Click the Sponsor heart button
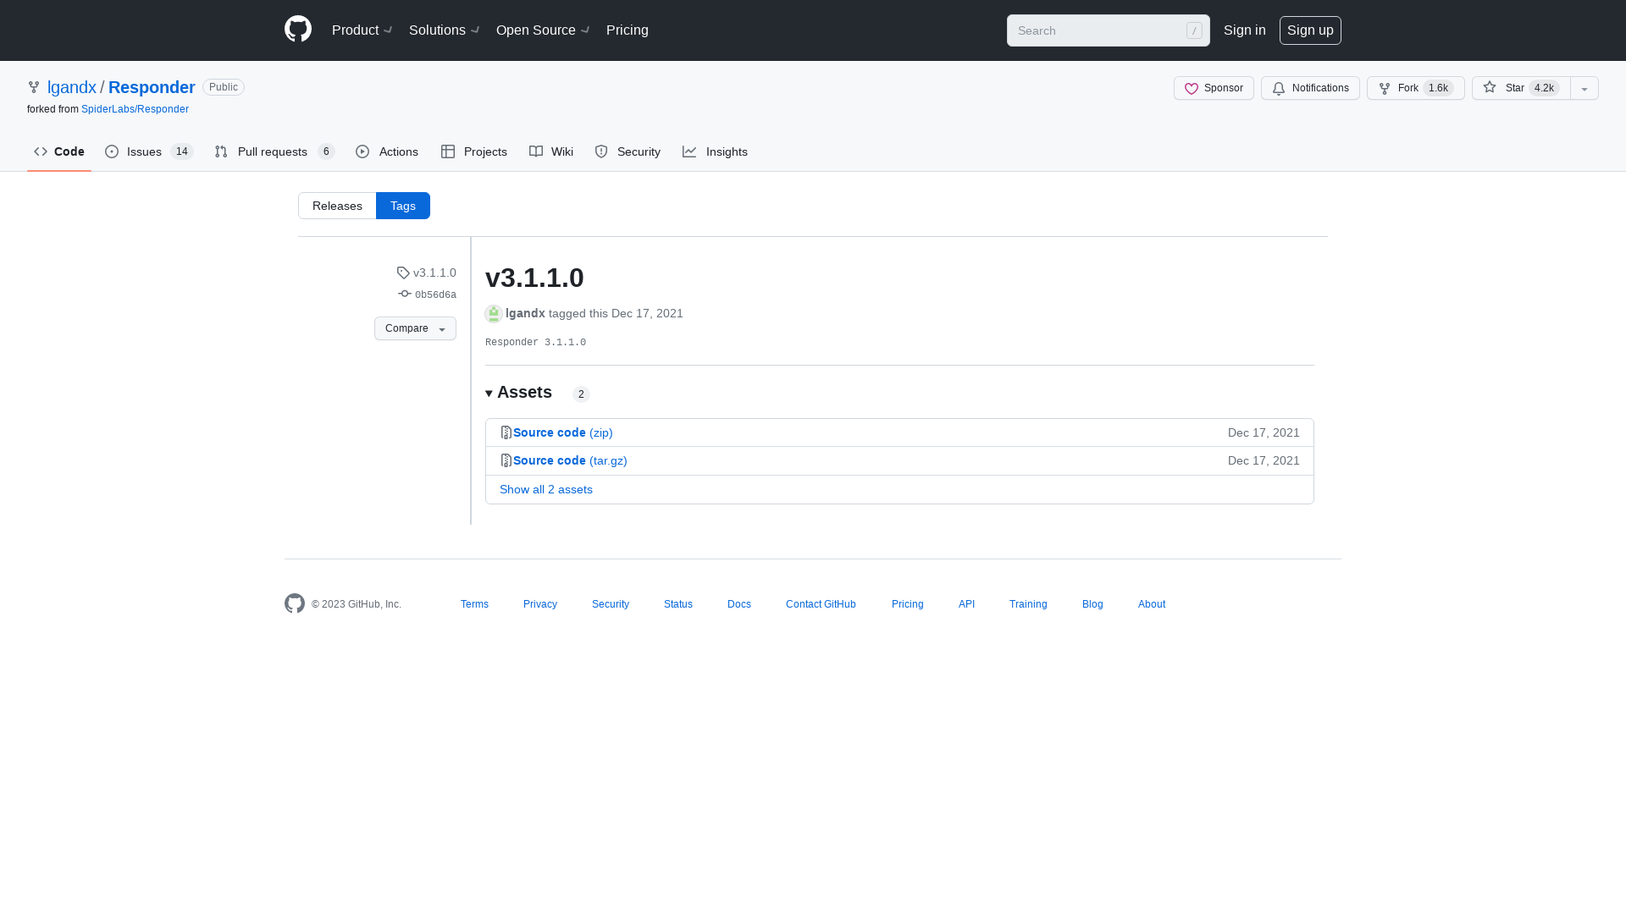This screenshot has width=1626, height=914. point(1214,88)
